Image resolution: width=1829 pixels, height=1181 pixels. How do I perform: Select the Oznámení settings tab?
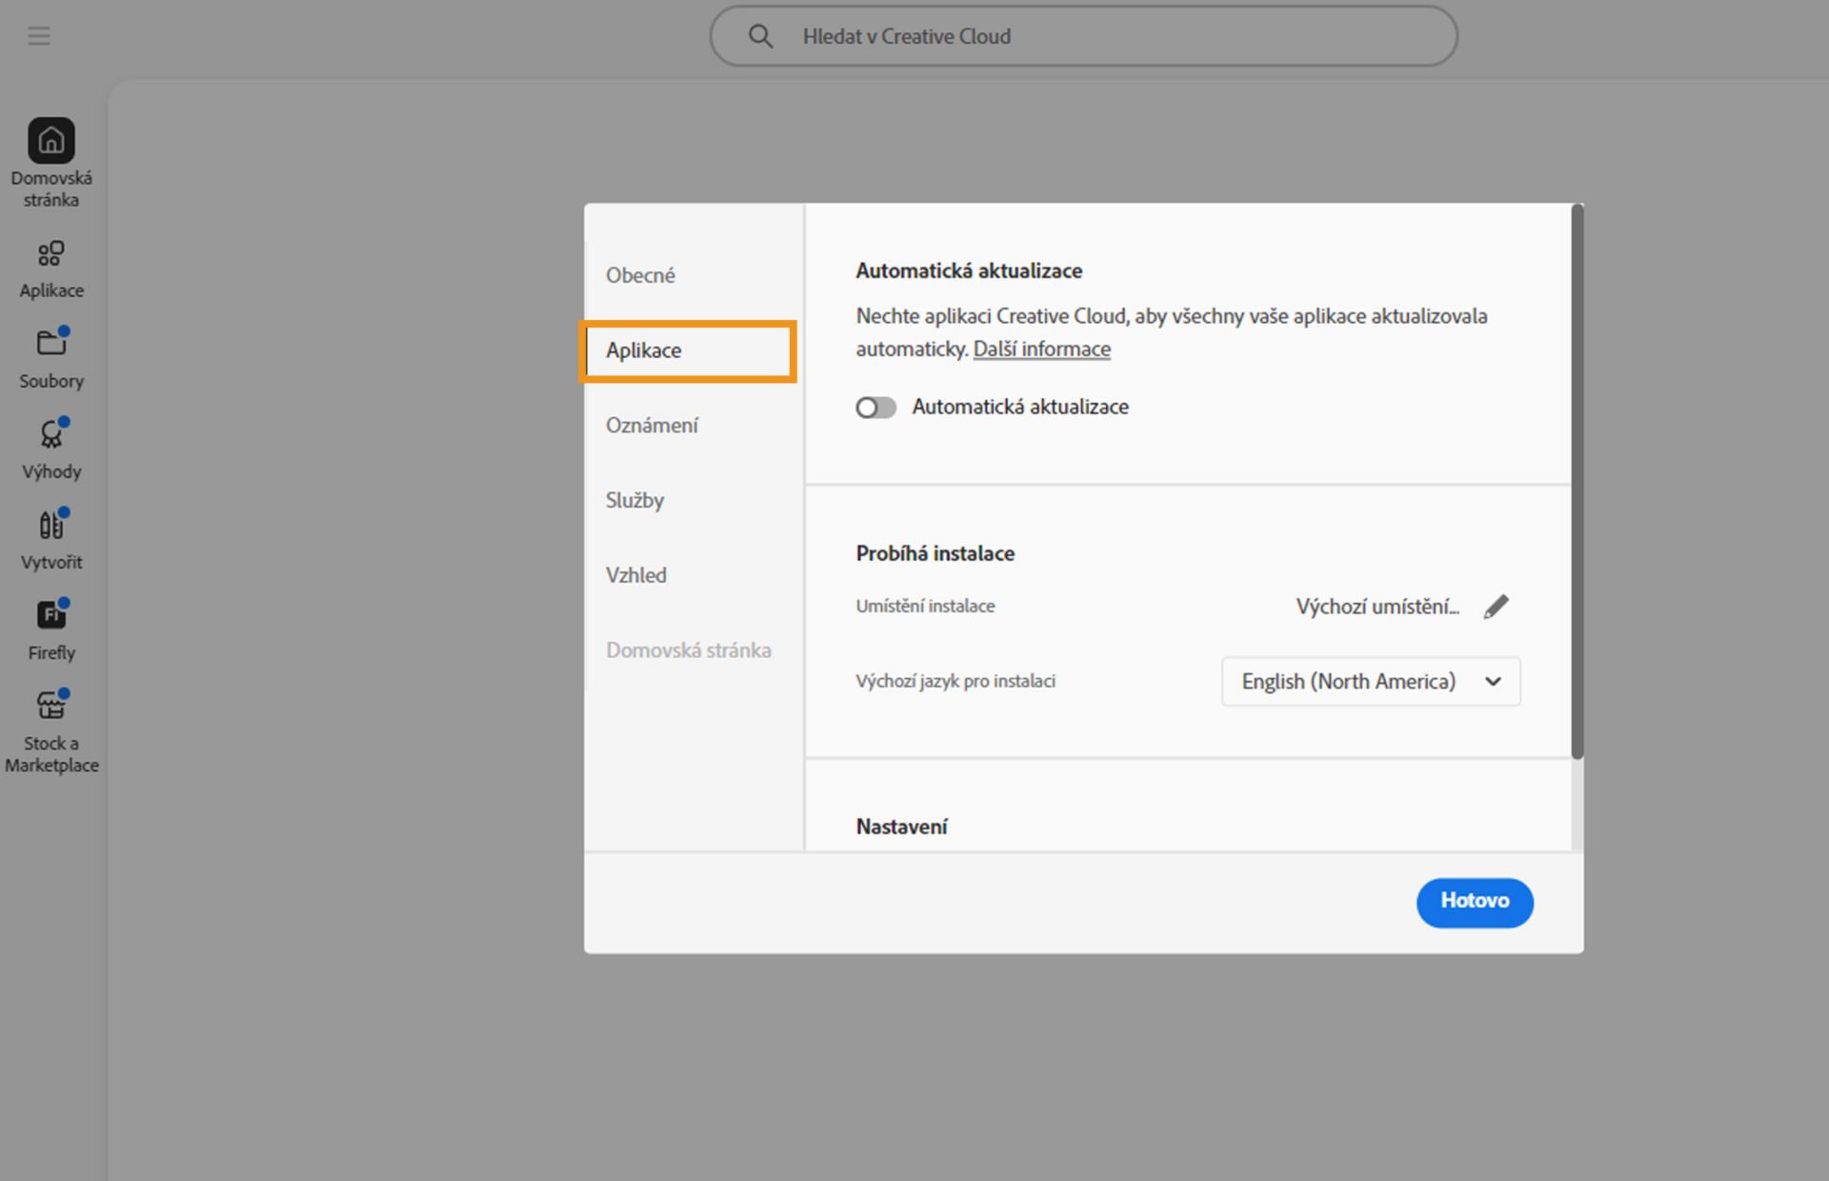[652, 426]
